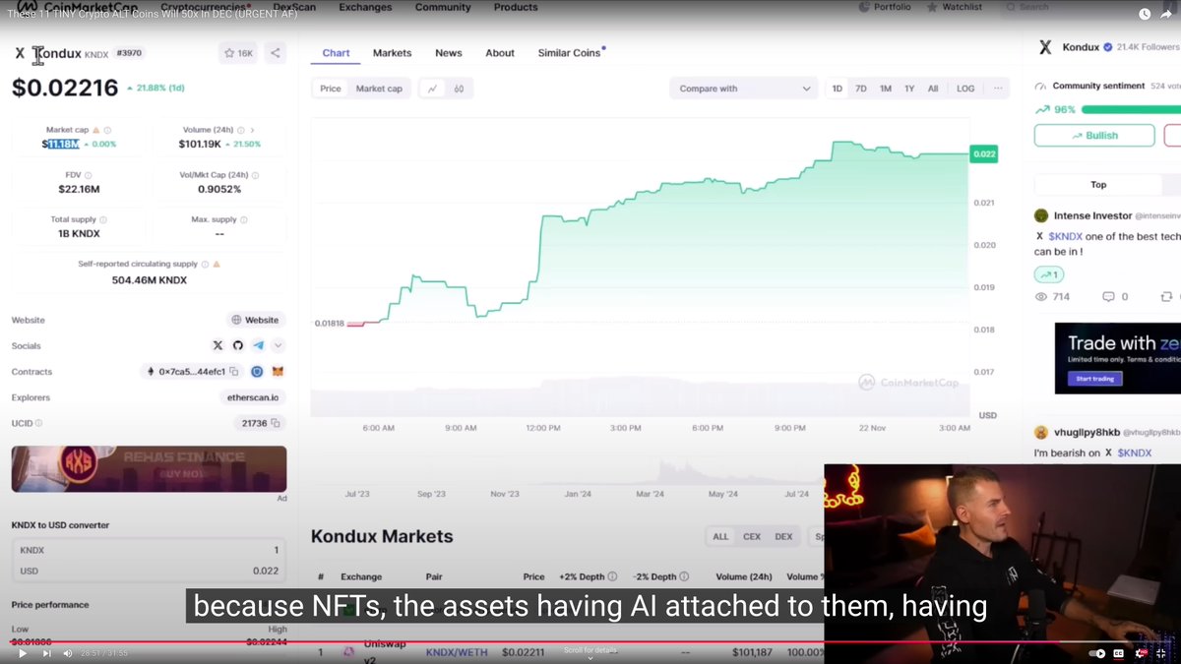Select the Price chart toggle
The width and height of the screenshot is (1181, 664).
coord(331,89)
